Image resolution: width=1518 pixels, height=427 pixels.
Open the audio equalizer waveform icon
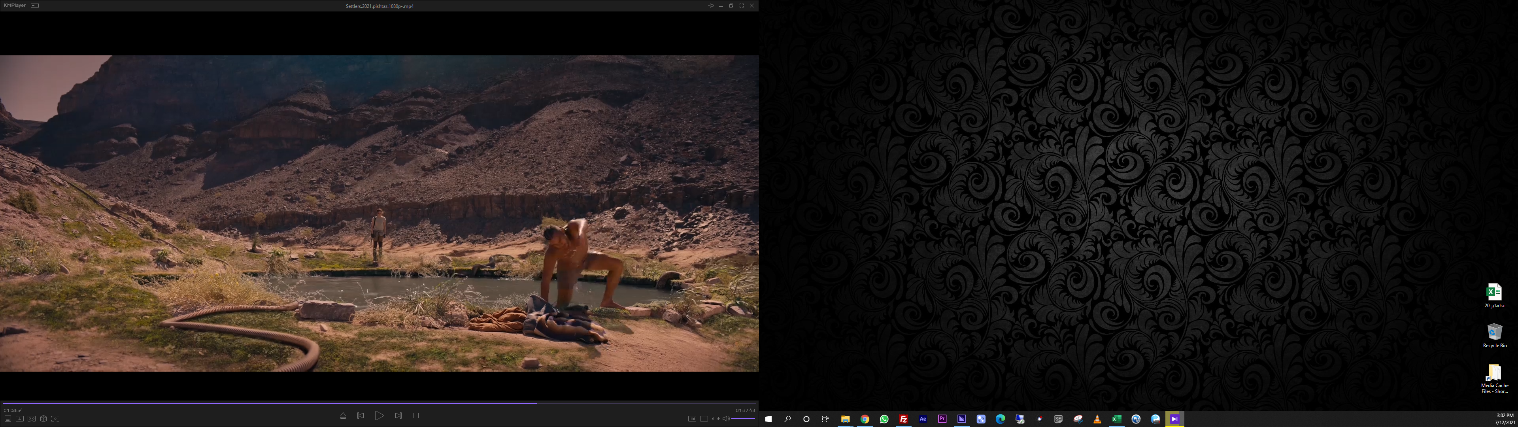pos(716,419)
